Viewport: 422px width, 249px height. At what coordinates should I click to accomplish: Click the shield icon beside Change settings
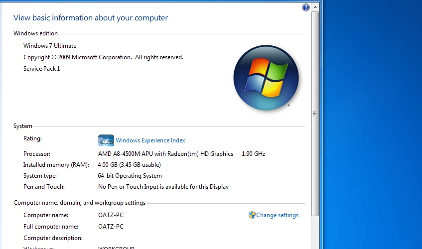(x=252, y=215)
